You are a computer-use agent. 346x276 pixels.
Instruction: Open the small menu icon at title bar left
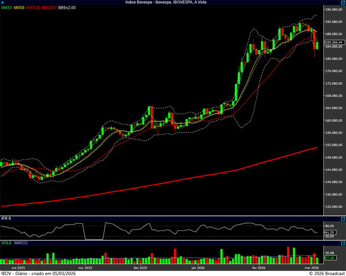click(2, 2)
